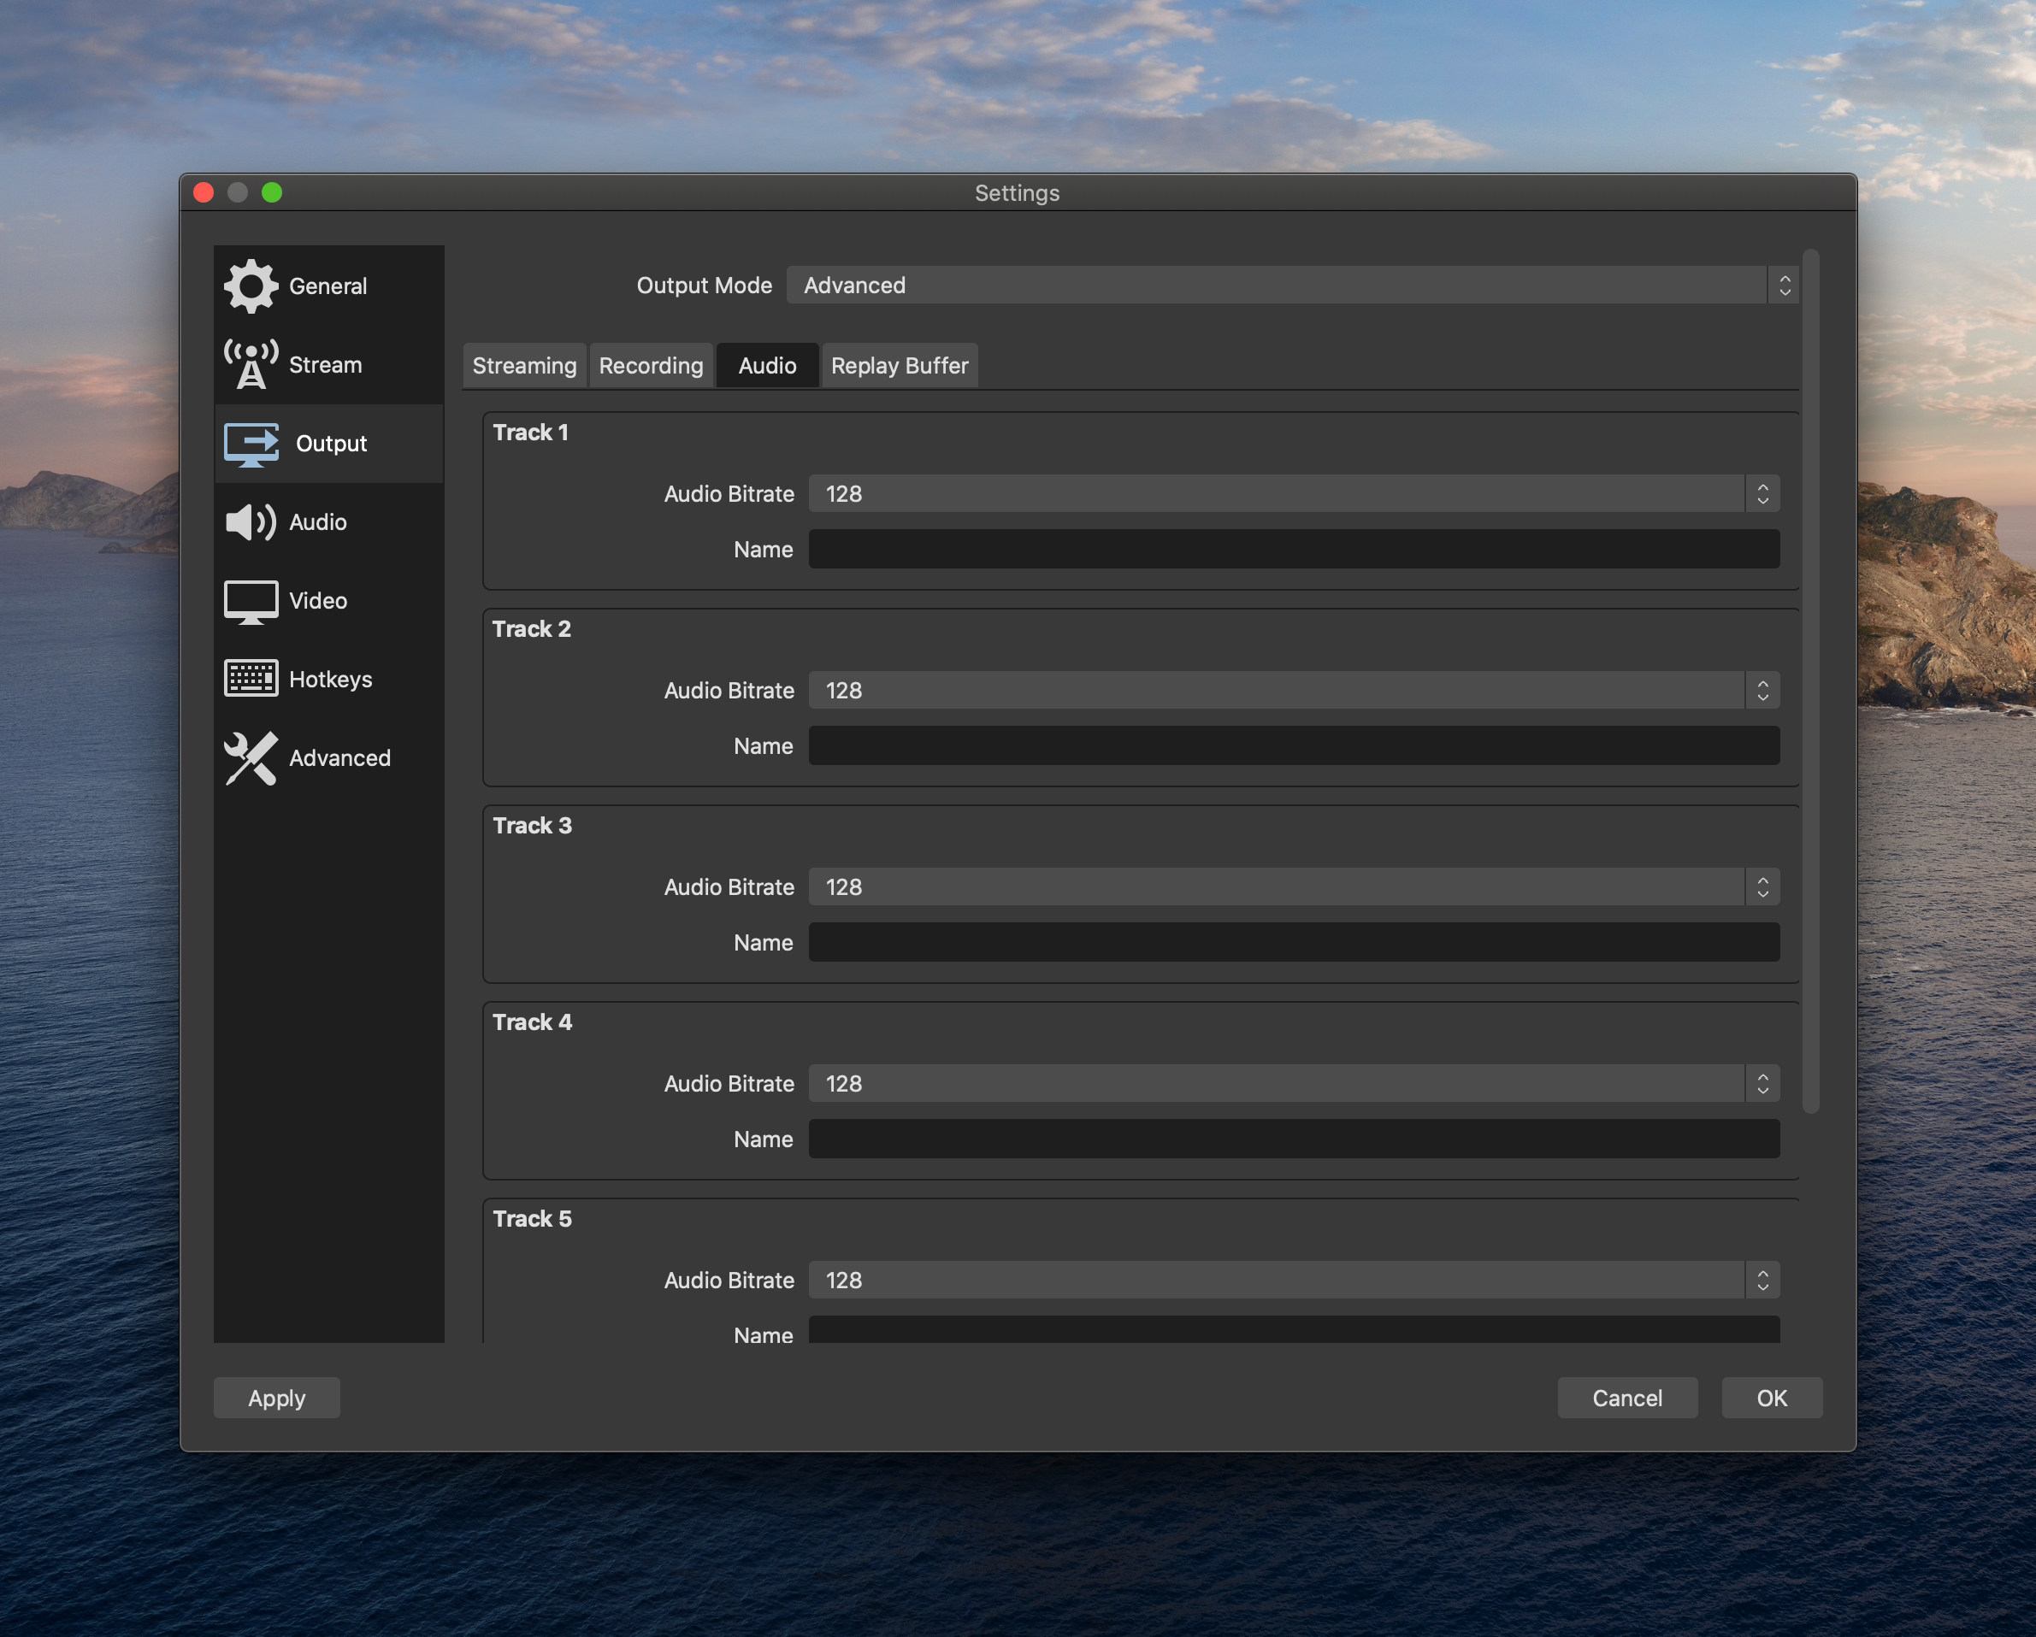Click the Audio settings icon

tap(245, 521)
